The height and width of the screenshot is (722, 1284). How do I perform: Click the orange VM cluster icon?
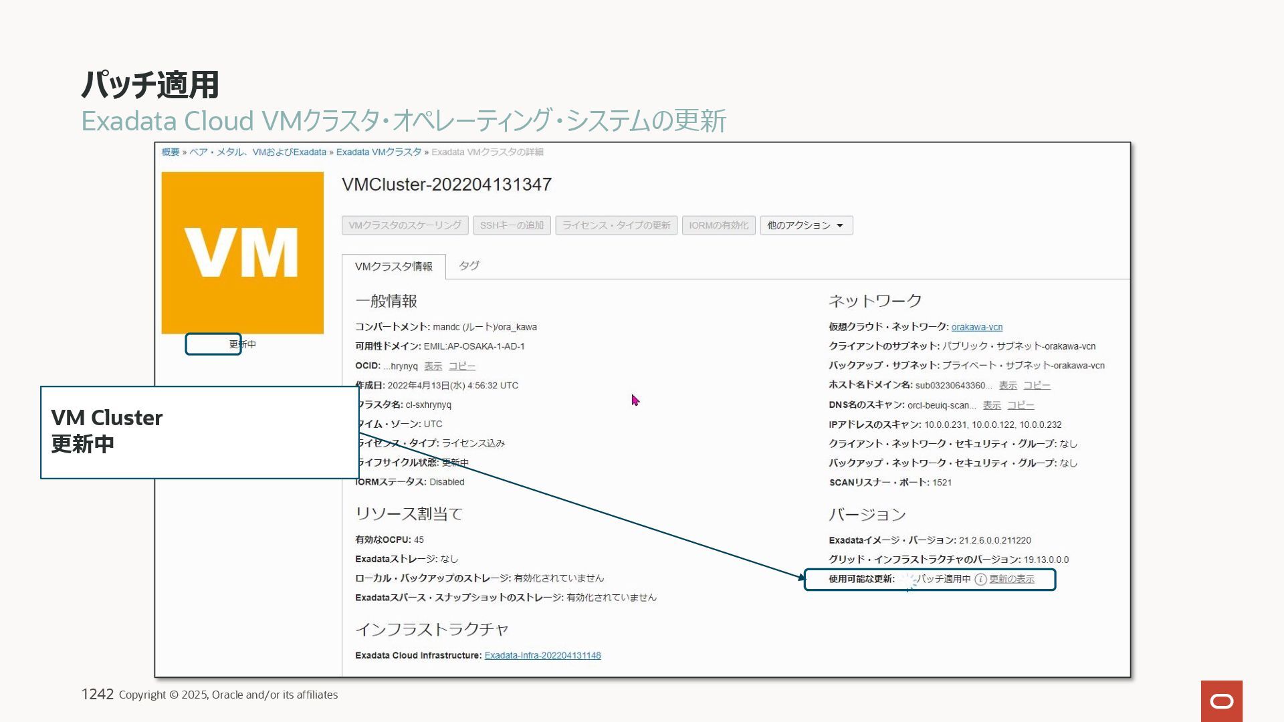pos(242,253)
